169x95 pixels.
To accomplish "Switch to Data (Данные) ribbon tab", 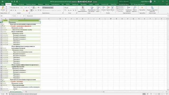I will 47,4.
